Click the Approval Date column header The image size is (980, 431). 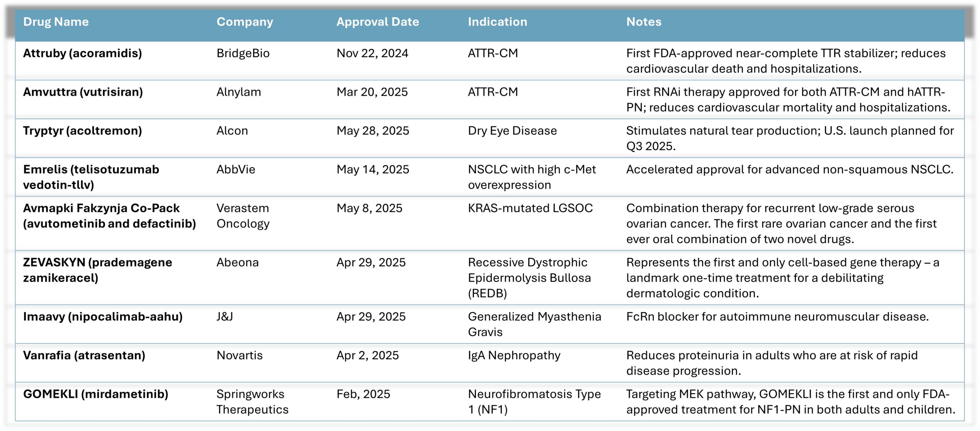377,22
